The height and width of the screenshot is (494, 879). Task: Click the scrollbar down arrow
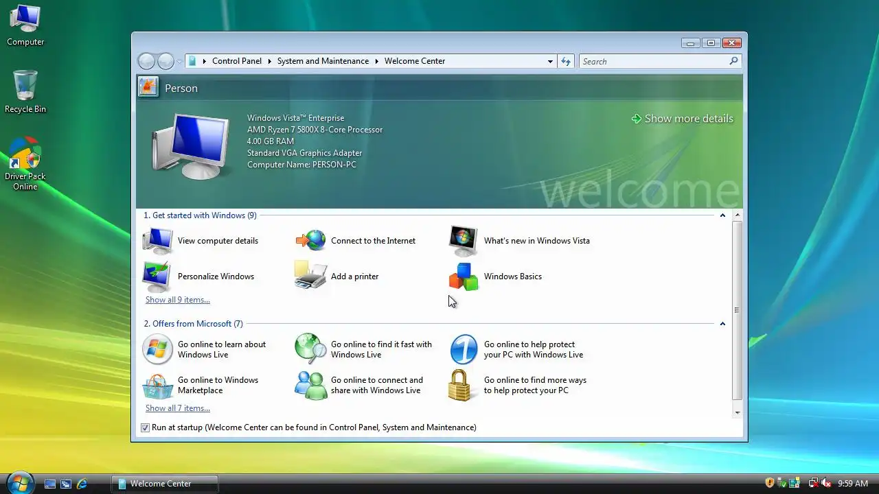[x=737, y=412]
